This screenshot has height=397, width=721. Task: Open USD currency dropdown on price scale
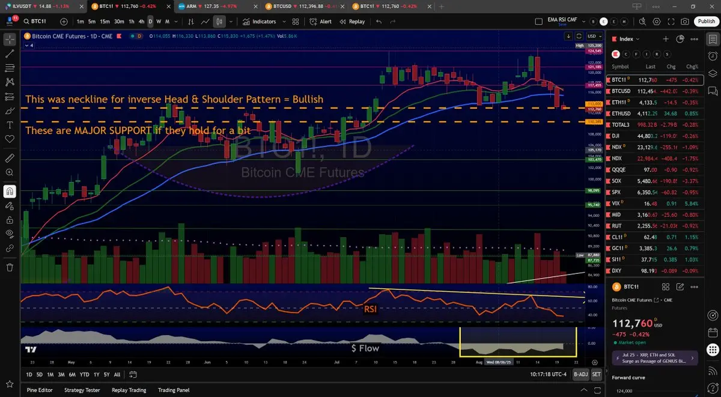[x=594, y=36]
